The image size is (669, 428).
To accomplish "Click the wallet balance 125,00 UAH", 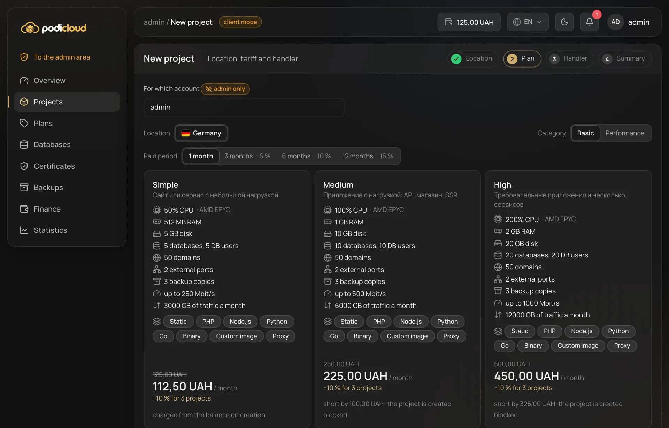I will tap(469, 22).
